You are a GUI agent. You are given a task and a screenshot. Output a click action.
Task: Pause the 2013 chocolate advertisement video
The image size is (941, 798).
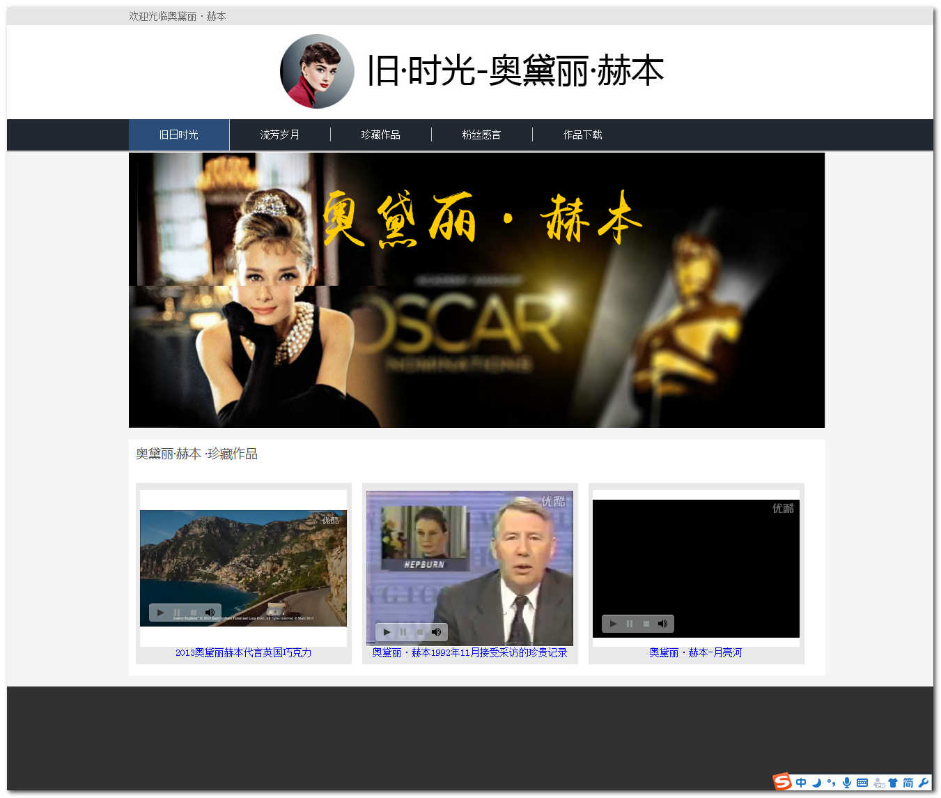[177, 613]
